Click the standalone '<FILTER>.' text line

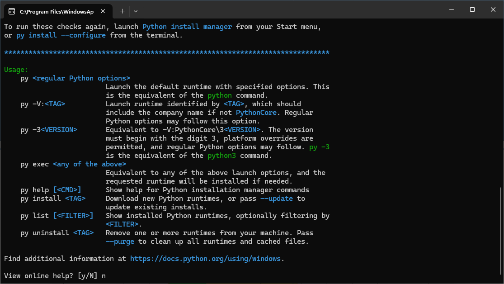pyautogui.click(x=124, y=224)
